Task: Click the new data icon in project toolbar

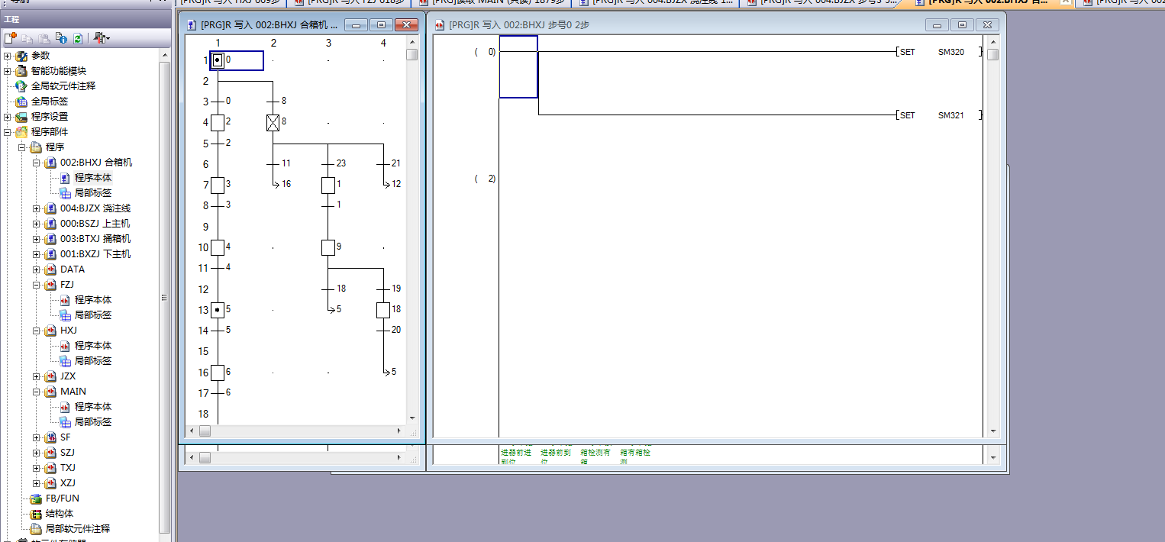Action: pos(10,38)
